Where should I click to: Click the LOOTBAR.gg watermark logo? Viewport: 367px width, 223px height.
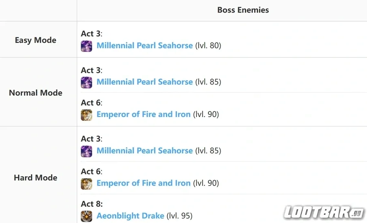tap(324, 212)
